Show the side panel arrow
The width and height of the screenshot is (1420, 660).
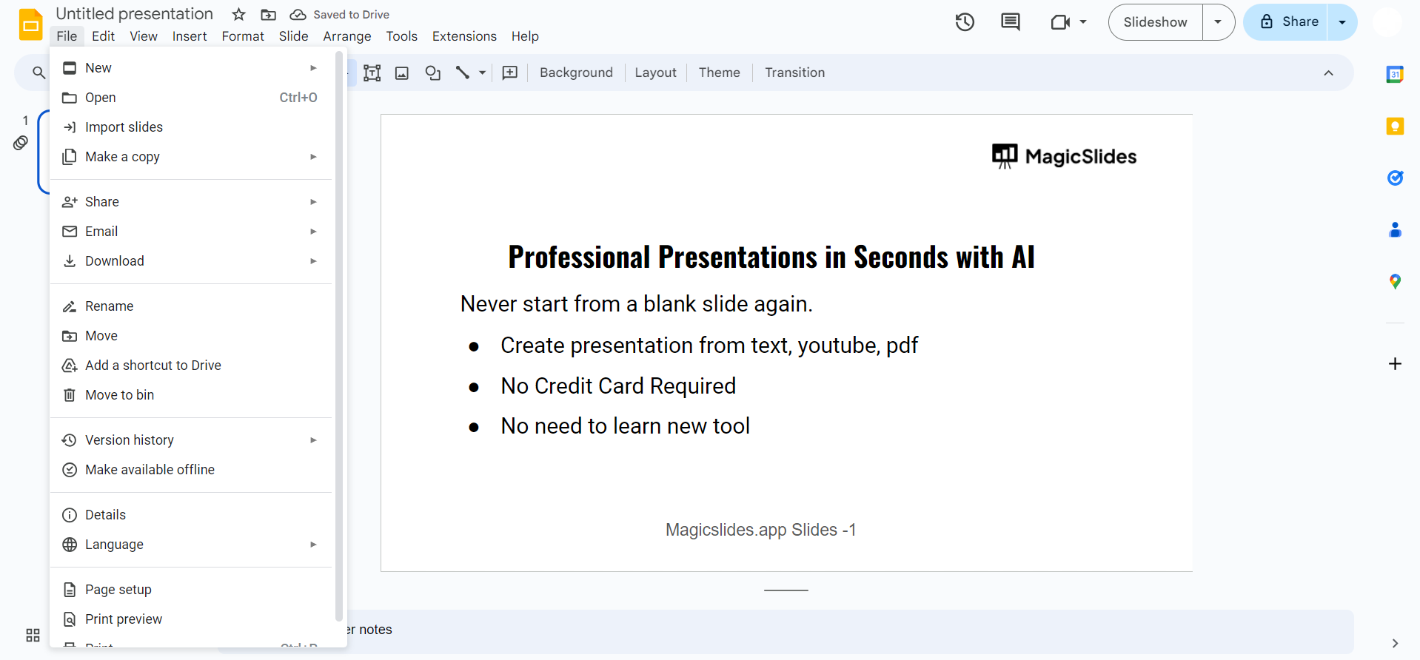click(x=1395, y=643)
